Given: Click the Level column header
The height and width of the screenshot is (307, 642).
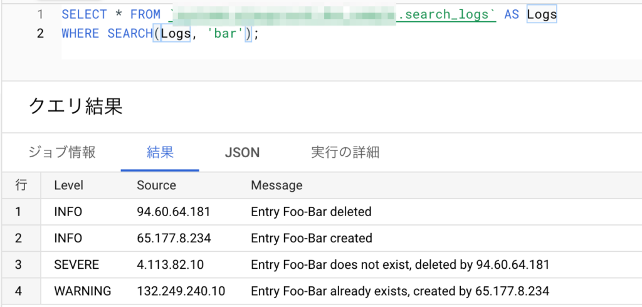Looking at the screenshot, I should 68,185.
